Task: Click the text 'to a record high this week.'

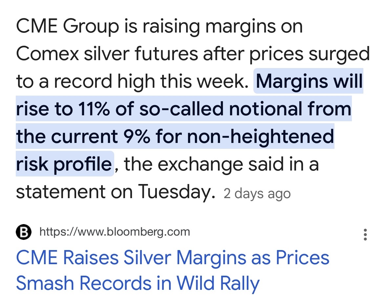Action: [132, 81]
